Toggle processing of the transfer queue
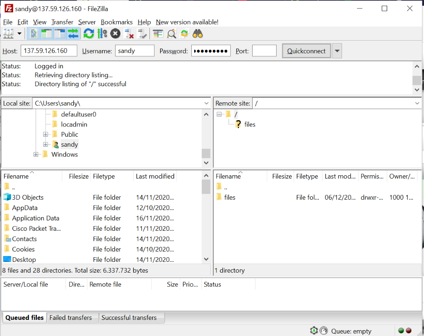The height and width of the screenshot is (336, 424). [102, 34]
